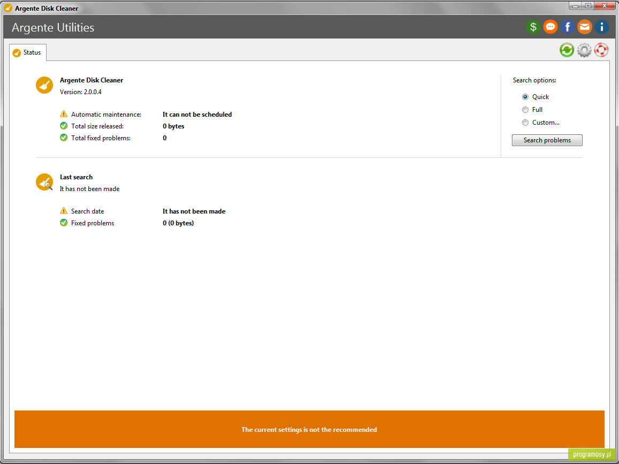Click the 'Fixed problems' label under Last search

point(93,223)
